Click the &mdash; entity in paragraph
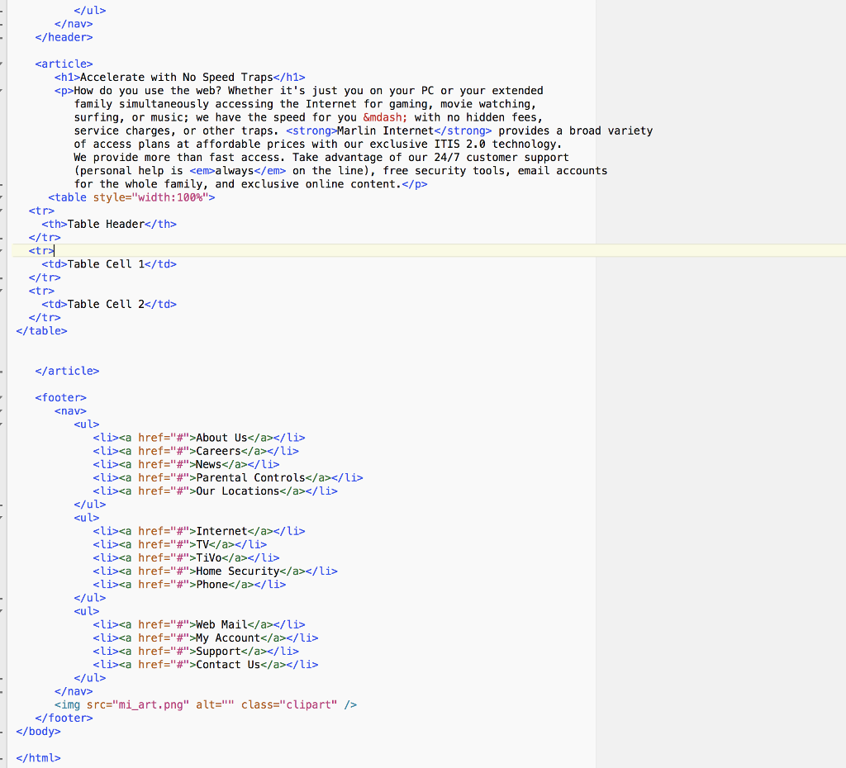 click(385, 117)
